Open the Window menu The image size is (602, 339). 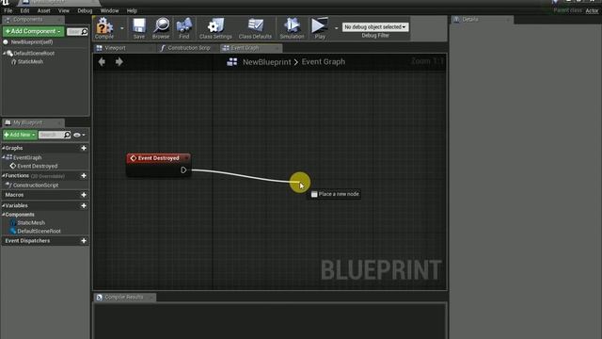point(109,10)
